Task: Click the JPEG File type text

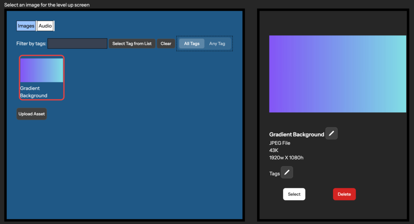Action: tap(280, 143)
